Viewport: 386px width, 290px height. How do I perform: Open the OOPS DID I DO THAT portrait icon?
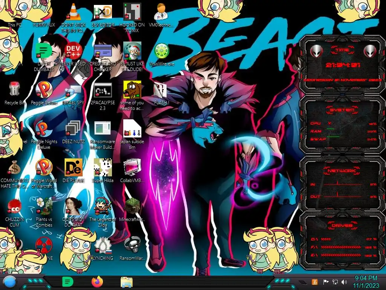[x=74, y=206]
